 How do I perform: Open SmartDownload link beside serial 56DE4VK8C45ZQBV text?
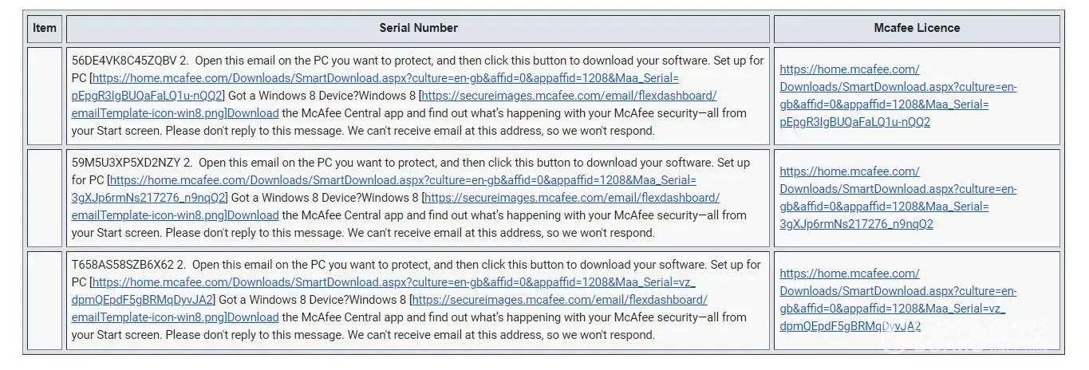(x=386, y=78)
